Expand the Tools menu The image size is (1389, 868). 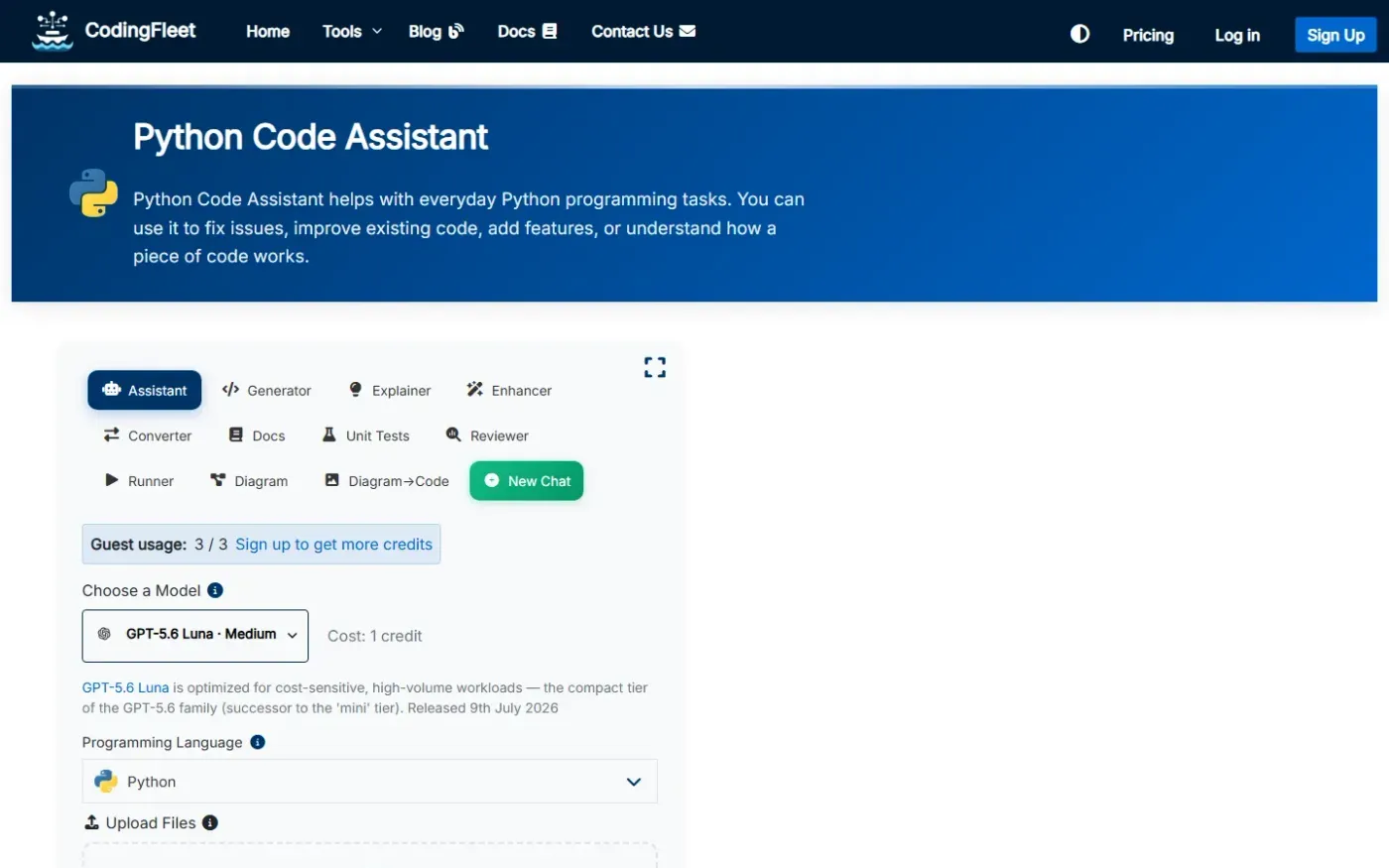click(x=352, y=32)
